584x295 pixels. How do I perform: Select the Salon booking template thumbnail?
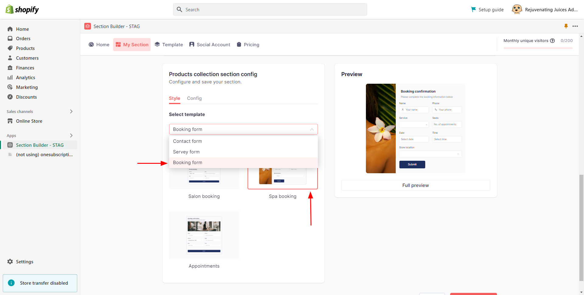(x=204, y=178)
